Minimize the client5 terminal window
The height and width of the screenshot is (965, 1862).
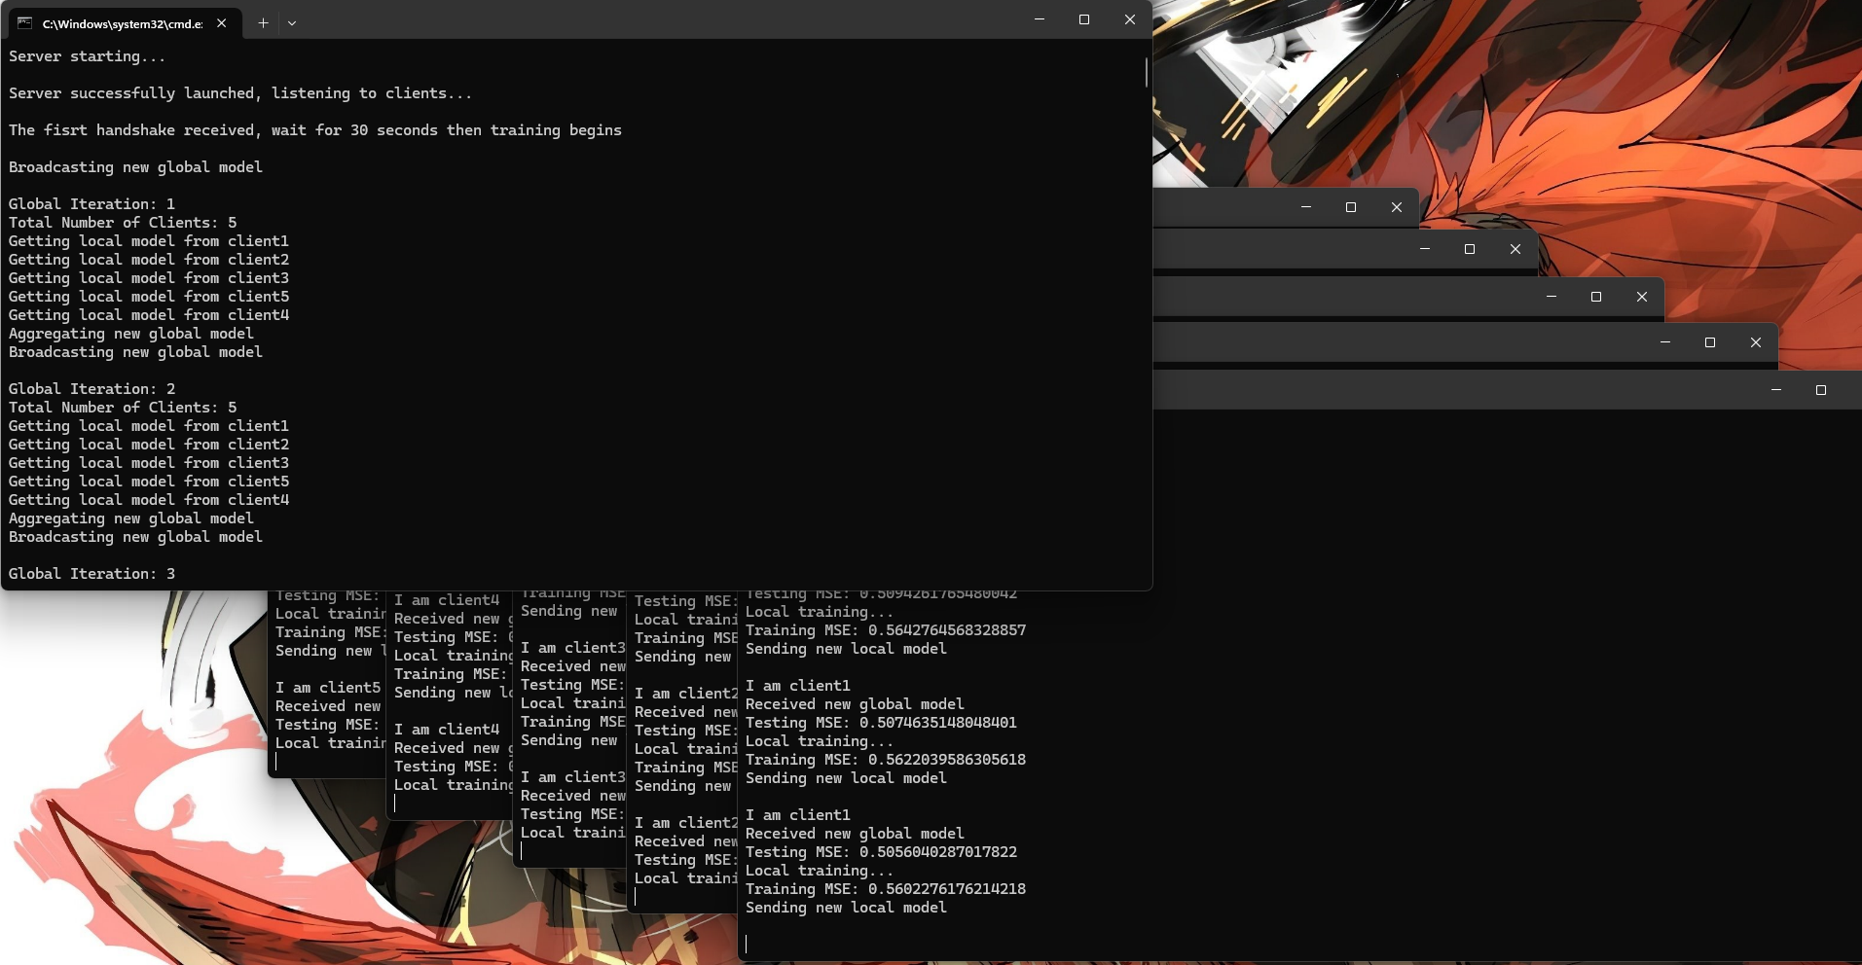1306,207
